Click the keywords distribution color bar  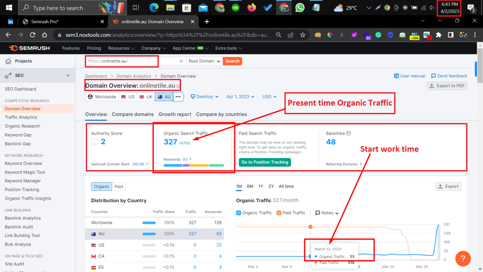coord(194,165)
